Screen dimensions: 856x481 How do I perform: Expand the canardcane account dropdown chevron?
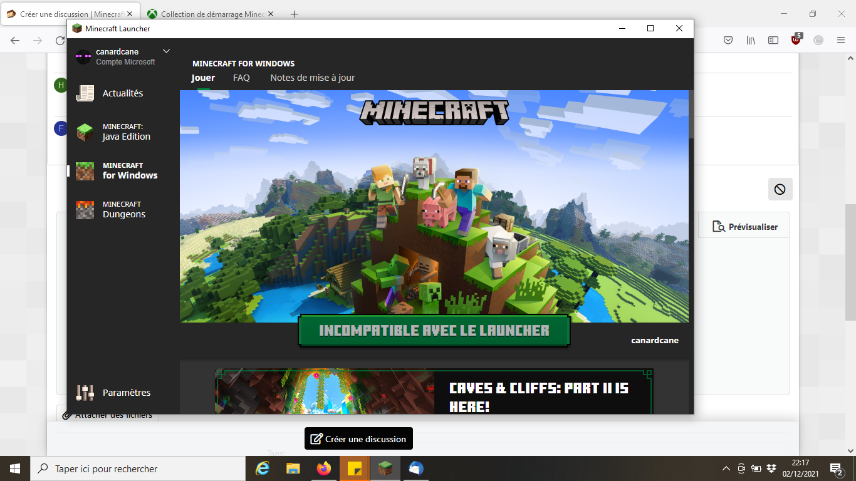(x=166, y=51)
